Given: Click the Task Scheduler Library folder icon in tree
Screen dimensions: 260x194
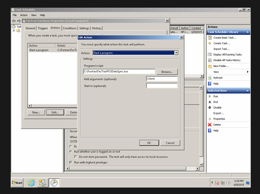Looking at the screenshot, I should pos(18,31).
